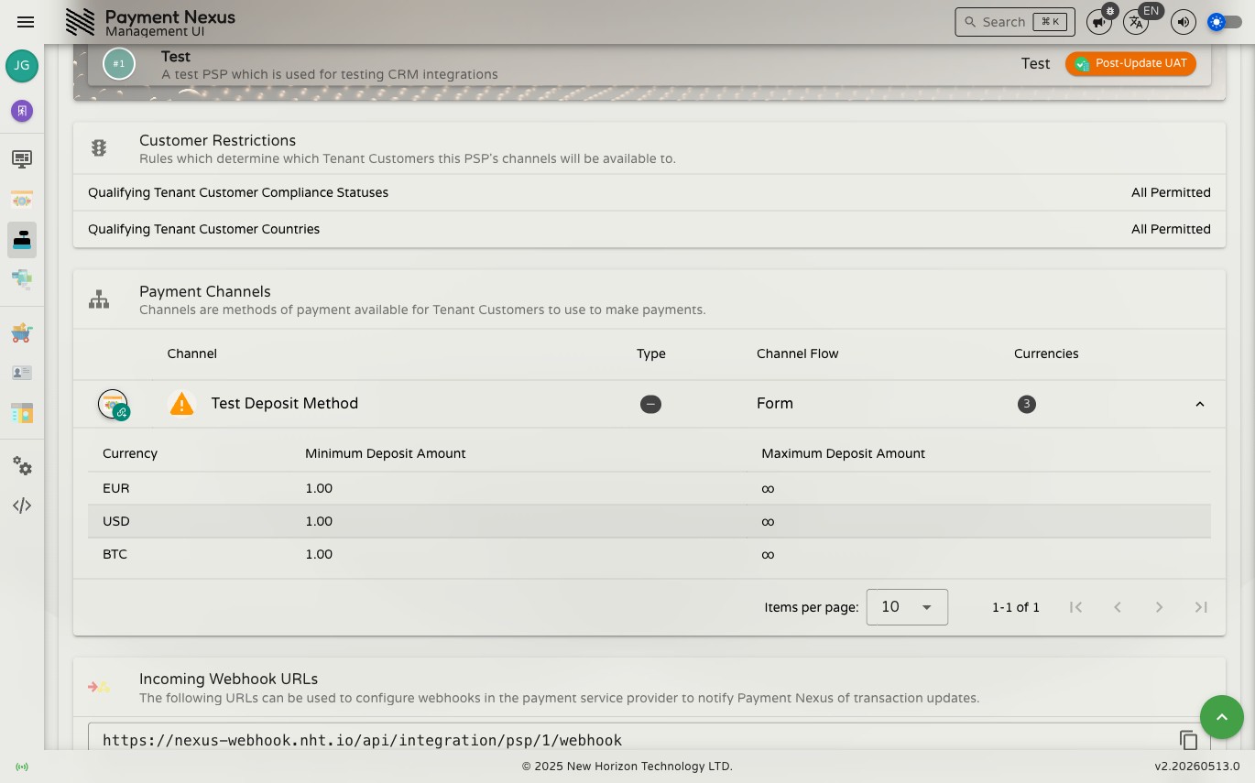Open the settings gears icon in sidebar
Screen dimensions: 1255x783
pyautogui.click(x=22, y=466)
